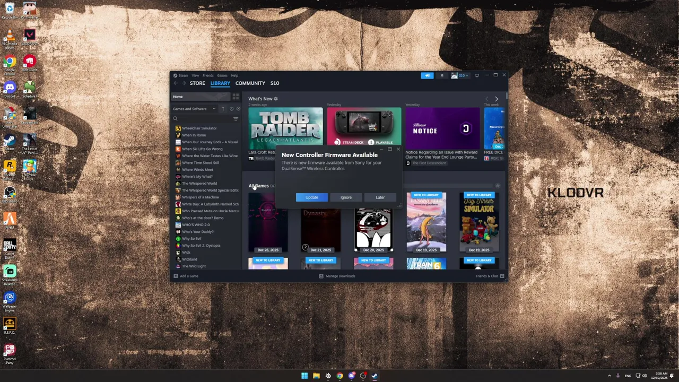The width and height of the screenshot is (679, 382).
Task: Toggle the collections grid view icon
Action: [236, 97]
